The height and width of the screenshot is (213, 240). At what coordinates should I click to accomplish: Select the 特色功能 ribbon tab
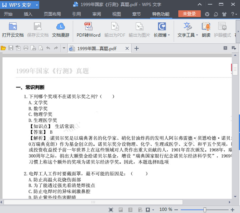coord(161,14)
